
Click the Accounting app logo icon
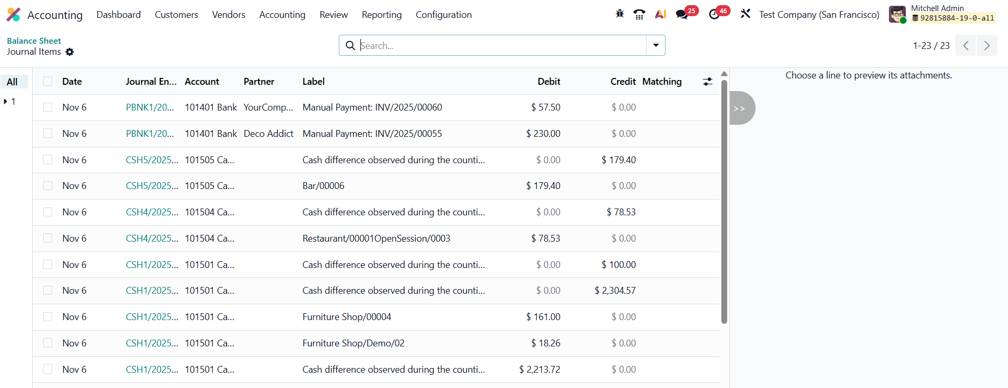(x=13, y=15)
